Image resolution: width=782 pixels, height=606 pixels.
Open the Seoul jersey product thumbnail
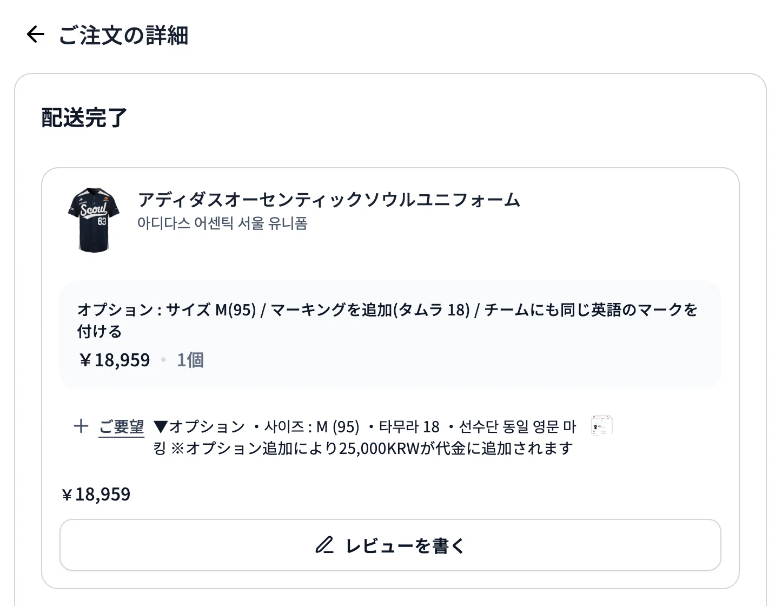click(x=95, y=220)
